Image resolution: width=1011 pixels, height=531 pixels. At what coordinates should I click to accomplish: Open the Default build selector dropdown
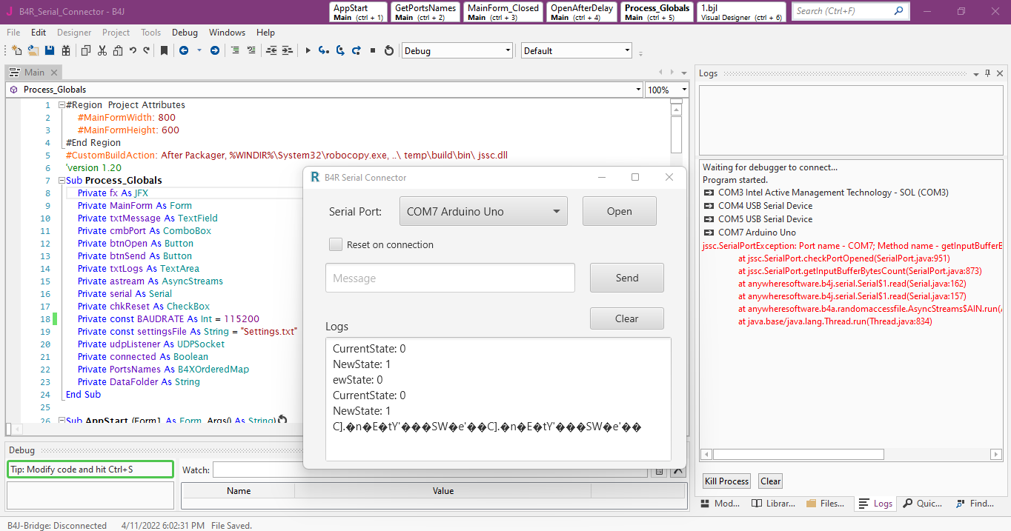pos(577,50)
